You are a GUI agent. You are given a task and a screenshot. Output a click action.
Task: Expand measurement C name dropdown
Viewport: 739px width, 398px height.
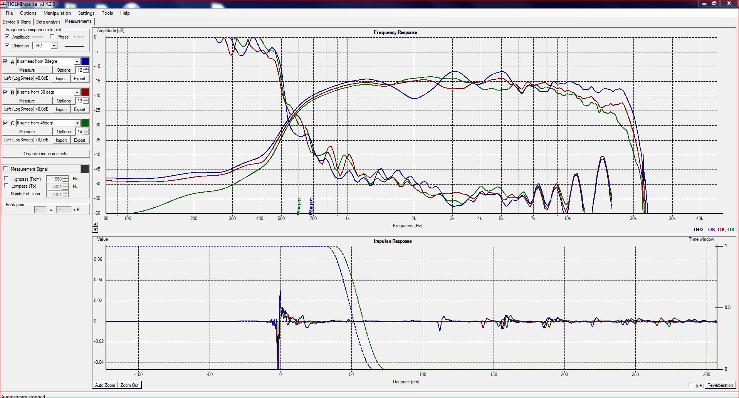point(77,123)
